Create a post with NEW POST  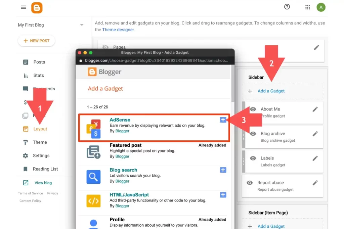click(x=36, y=41)
